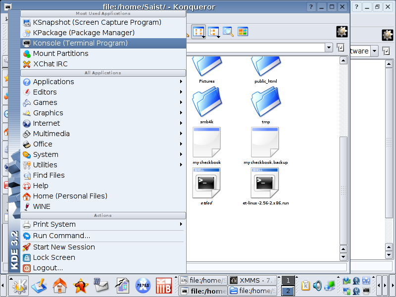Image resolution: width=396 pixels, height=297 pixels.
Task: Click Run Command in Actions
Action: point(61,236)
